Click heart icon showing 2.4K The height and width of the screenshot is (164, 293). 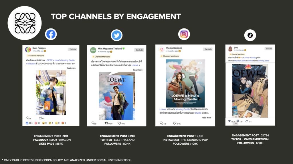coord(175,123)
